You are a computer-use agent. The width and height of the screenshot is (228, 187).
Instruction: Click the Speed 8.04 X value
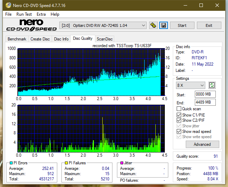213,179
